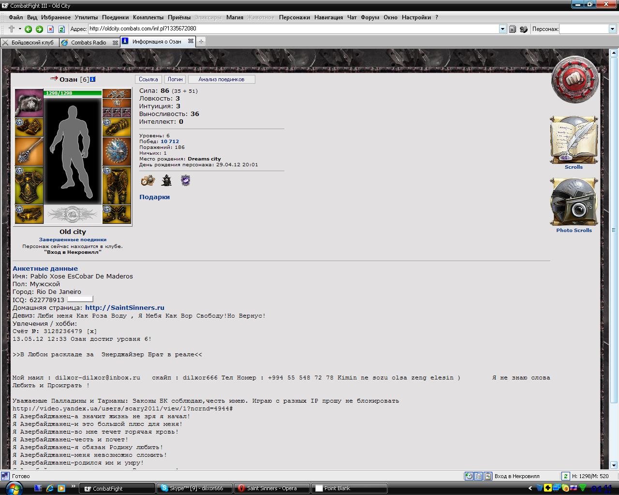619x495 pixels.
Task: Click the red fist emblem at top right
Action: pos(575,80)
